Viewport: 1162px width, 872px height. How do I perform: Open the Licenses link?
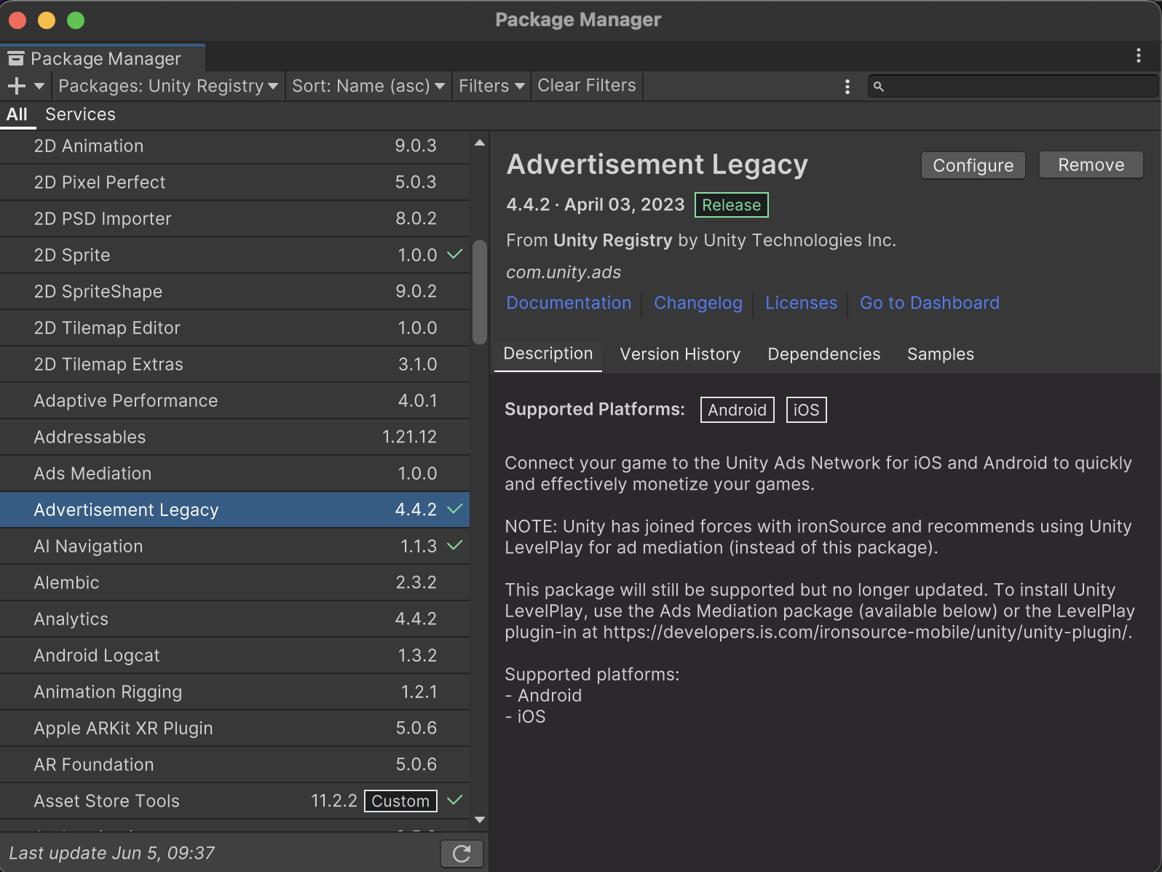click(x=801, y=303)
